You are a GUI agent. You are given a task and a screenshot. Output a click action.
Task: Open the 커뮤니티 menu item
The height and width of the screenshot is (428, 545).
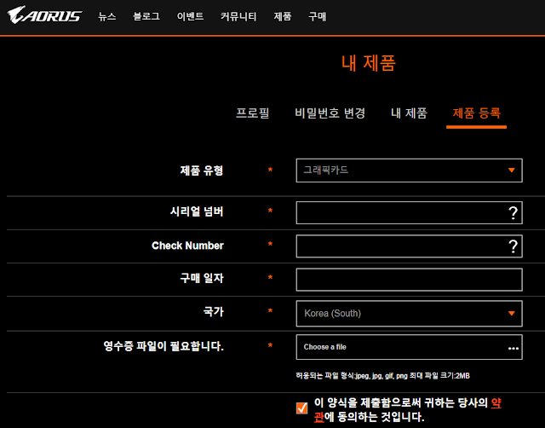[x=238, y=16]
